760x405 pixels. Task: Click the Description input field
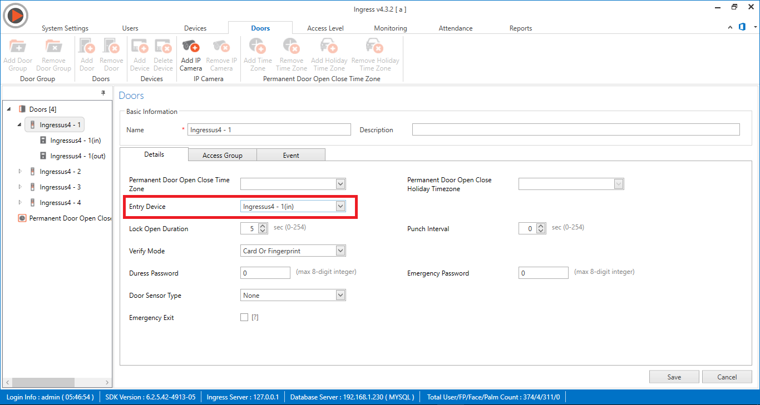pos(576,129)
